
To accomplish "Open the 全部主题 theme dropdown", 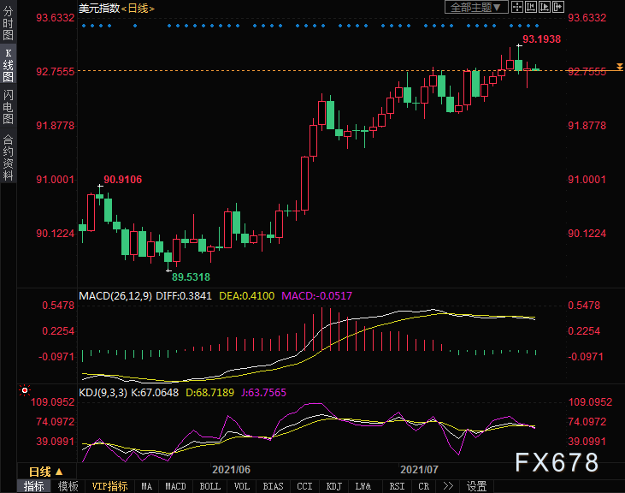I will (x=476, y=7).
